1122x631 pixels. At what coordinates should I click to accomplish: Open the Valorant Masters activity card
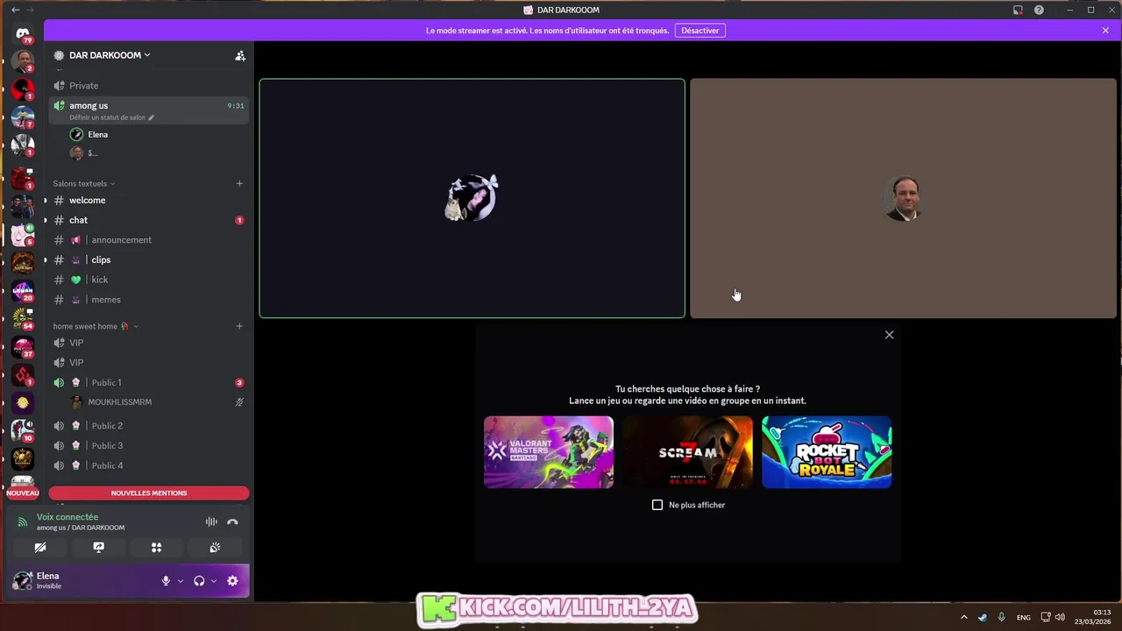(x=549, y=452)
